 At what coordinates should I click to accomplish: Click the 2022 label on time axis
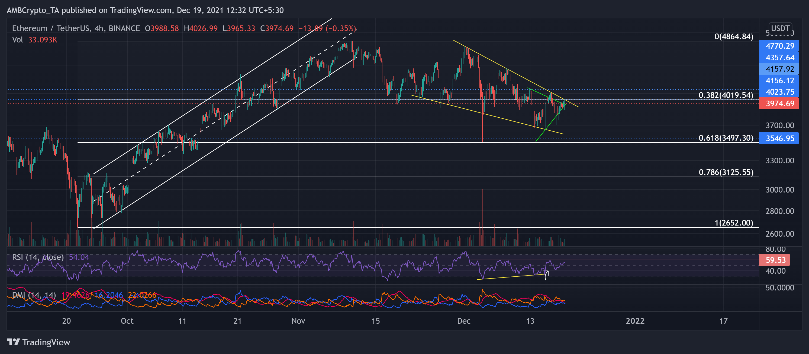635,321
